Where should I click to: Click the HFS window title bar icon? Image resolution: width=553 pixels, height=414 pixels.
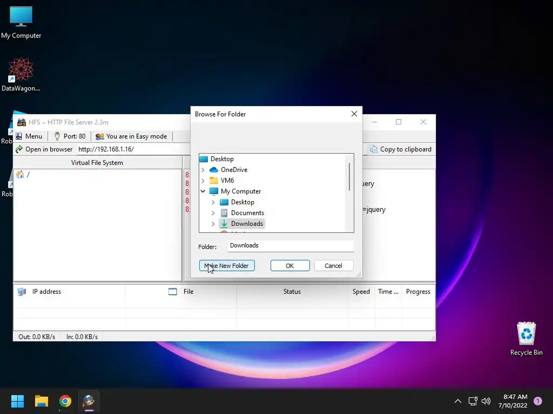pos(22,122)
